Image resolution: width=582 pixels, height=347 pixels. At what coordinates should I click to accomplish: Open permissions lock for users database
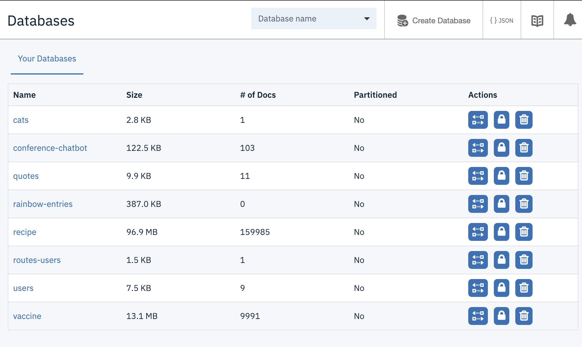[x=501, y=288]
